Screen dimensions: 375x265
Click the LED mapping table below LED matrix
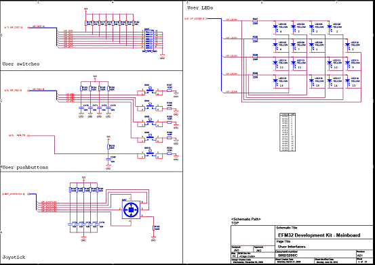point(288,132)
